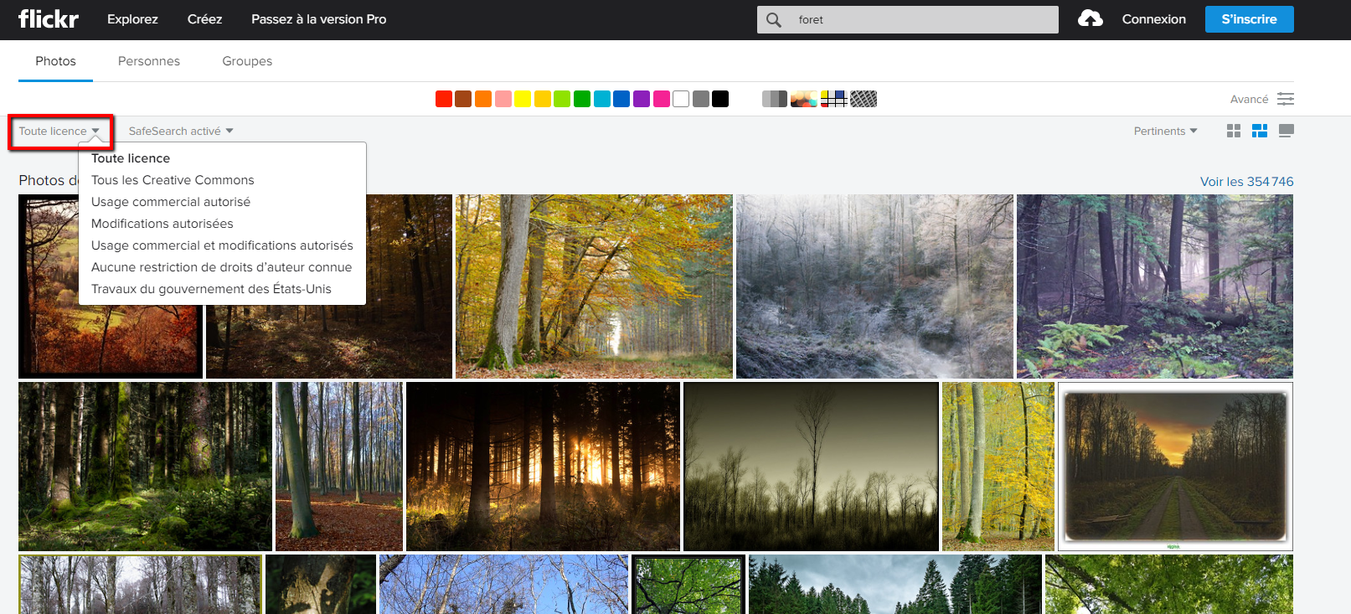Switch to story view layout icon

(1286, 131)
